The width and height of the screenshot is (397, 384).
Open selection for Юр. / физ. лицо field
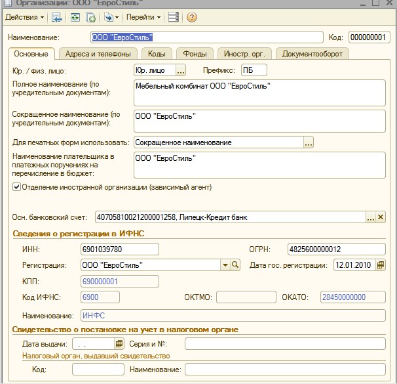(x=181, y=70)
